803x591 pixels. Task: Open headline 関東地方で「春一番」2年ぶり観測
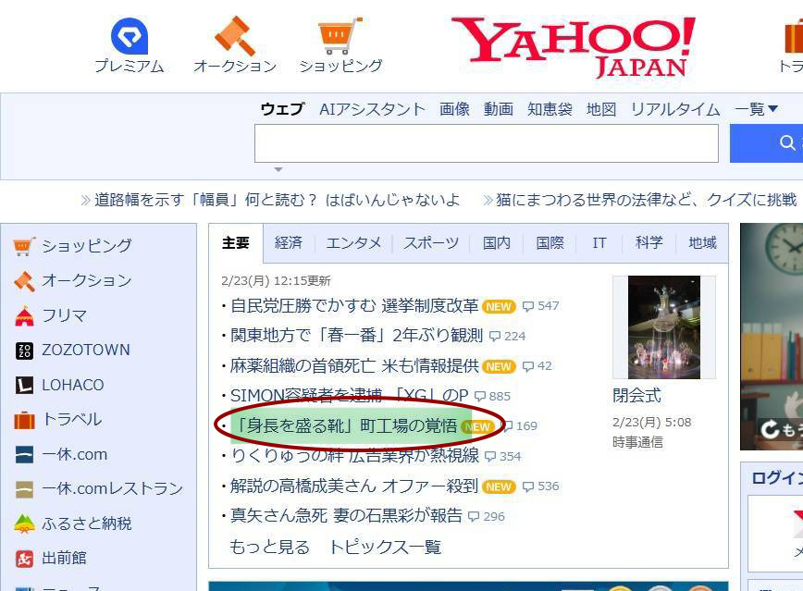click(356, 336)
